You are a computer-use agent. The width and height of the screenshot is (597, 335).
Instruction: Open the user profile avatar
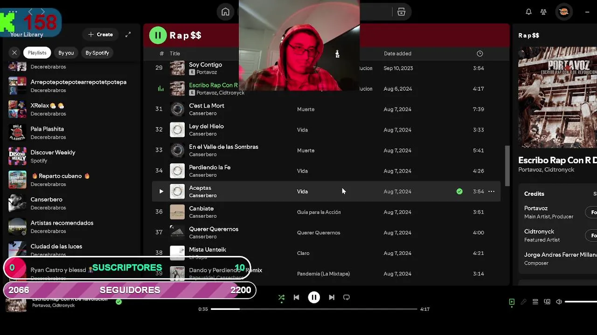coord(563,12)
